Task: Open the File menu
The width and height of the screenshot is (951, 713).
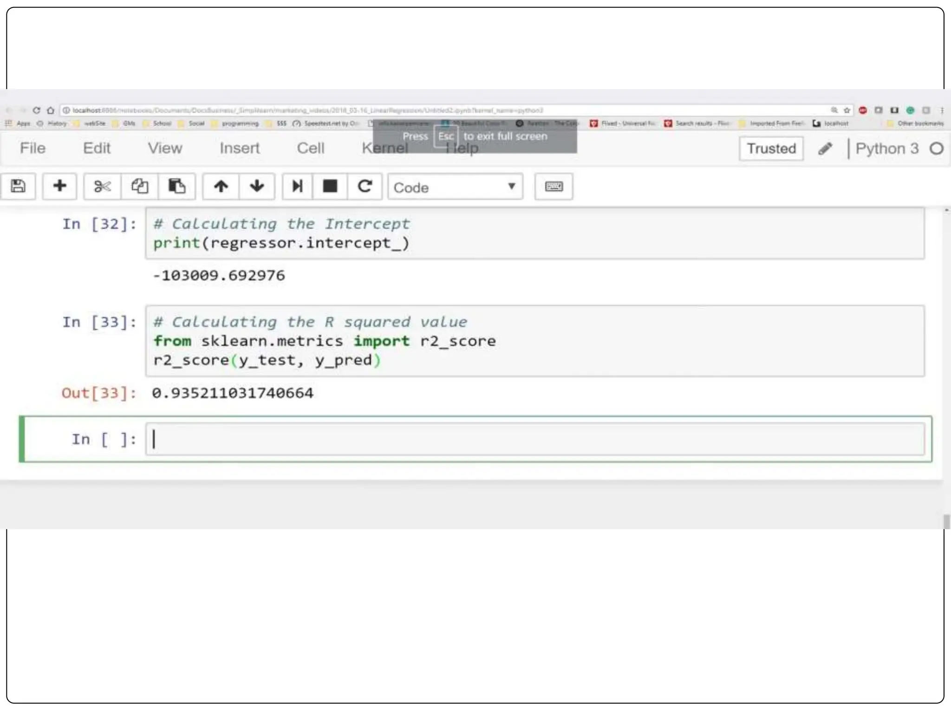Action: [x=33, y=148]
